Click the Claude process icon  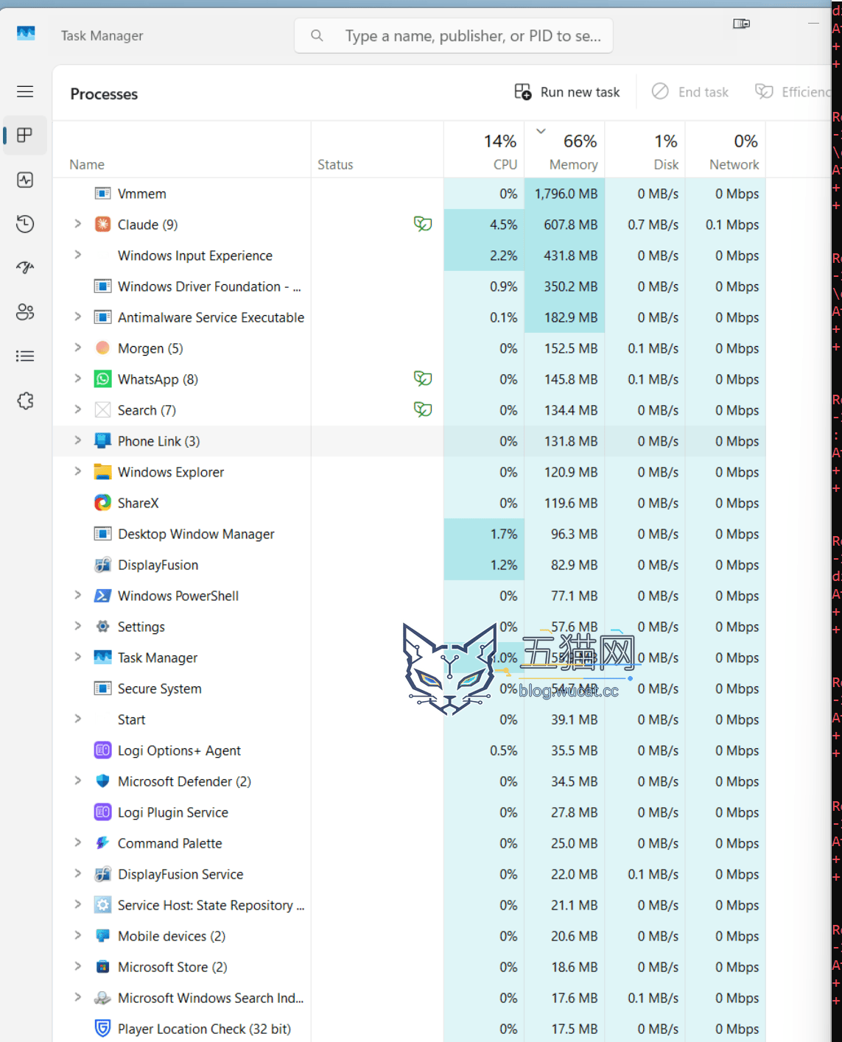coord(103,225)
